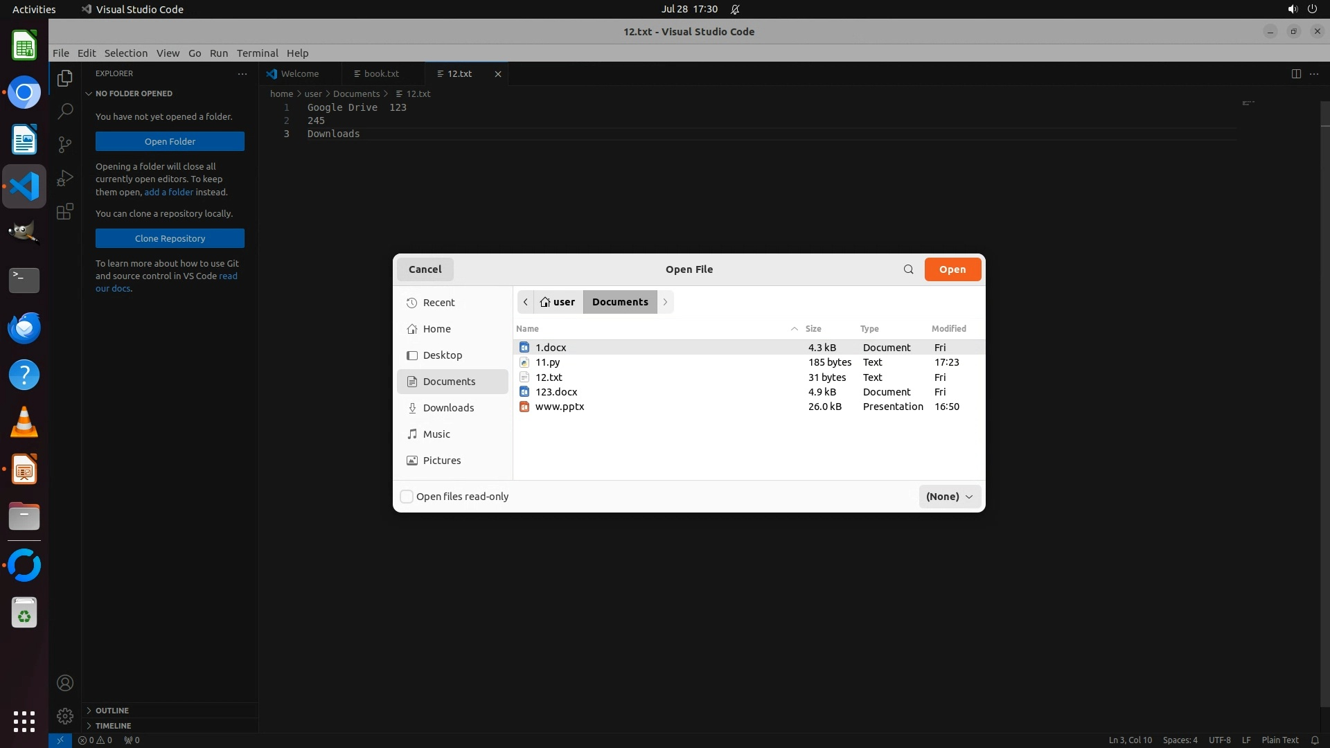Image resolution: width=1330 pixels, height=748 pixels.
Task: Open the Search view in activity bar
Action: tap(65, 111)
